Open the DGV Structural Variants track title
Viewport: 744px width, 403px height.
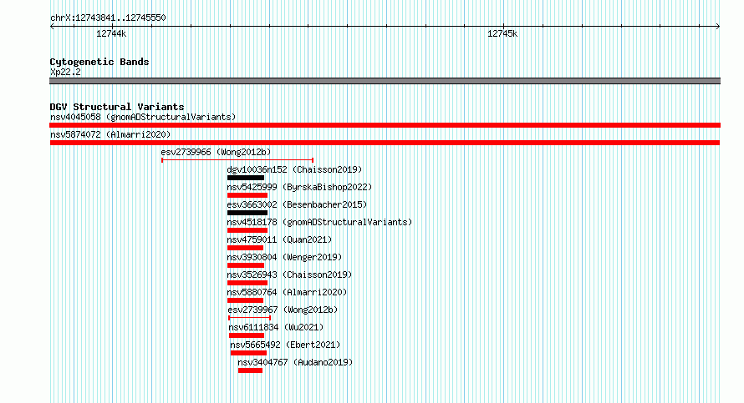click(117, 107)
